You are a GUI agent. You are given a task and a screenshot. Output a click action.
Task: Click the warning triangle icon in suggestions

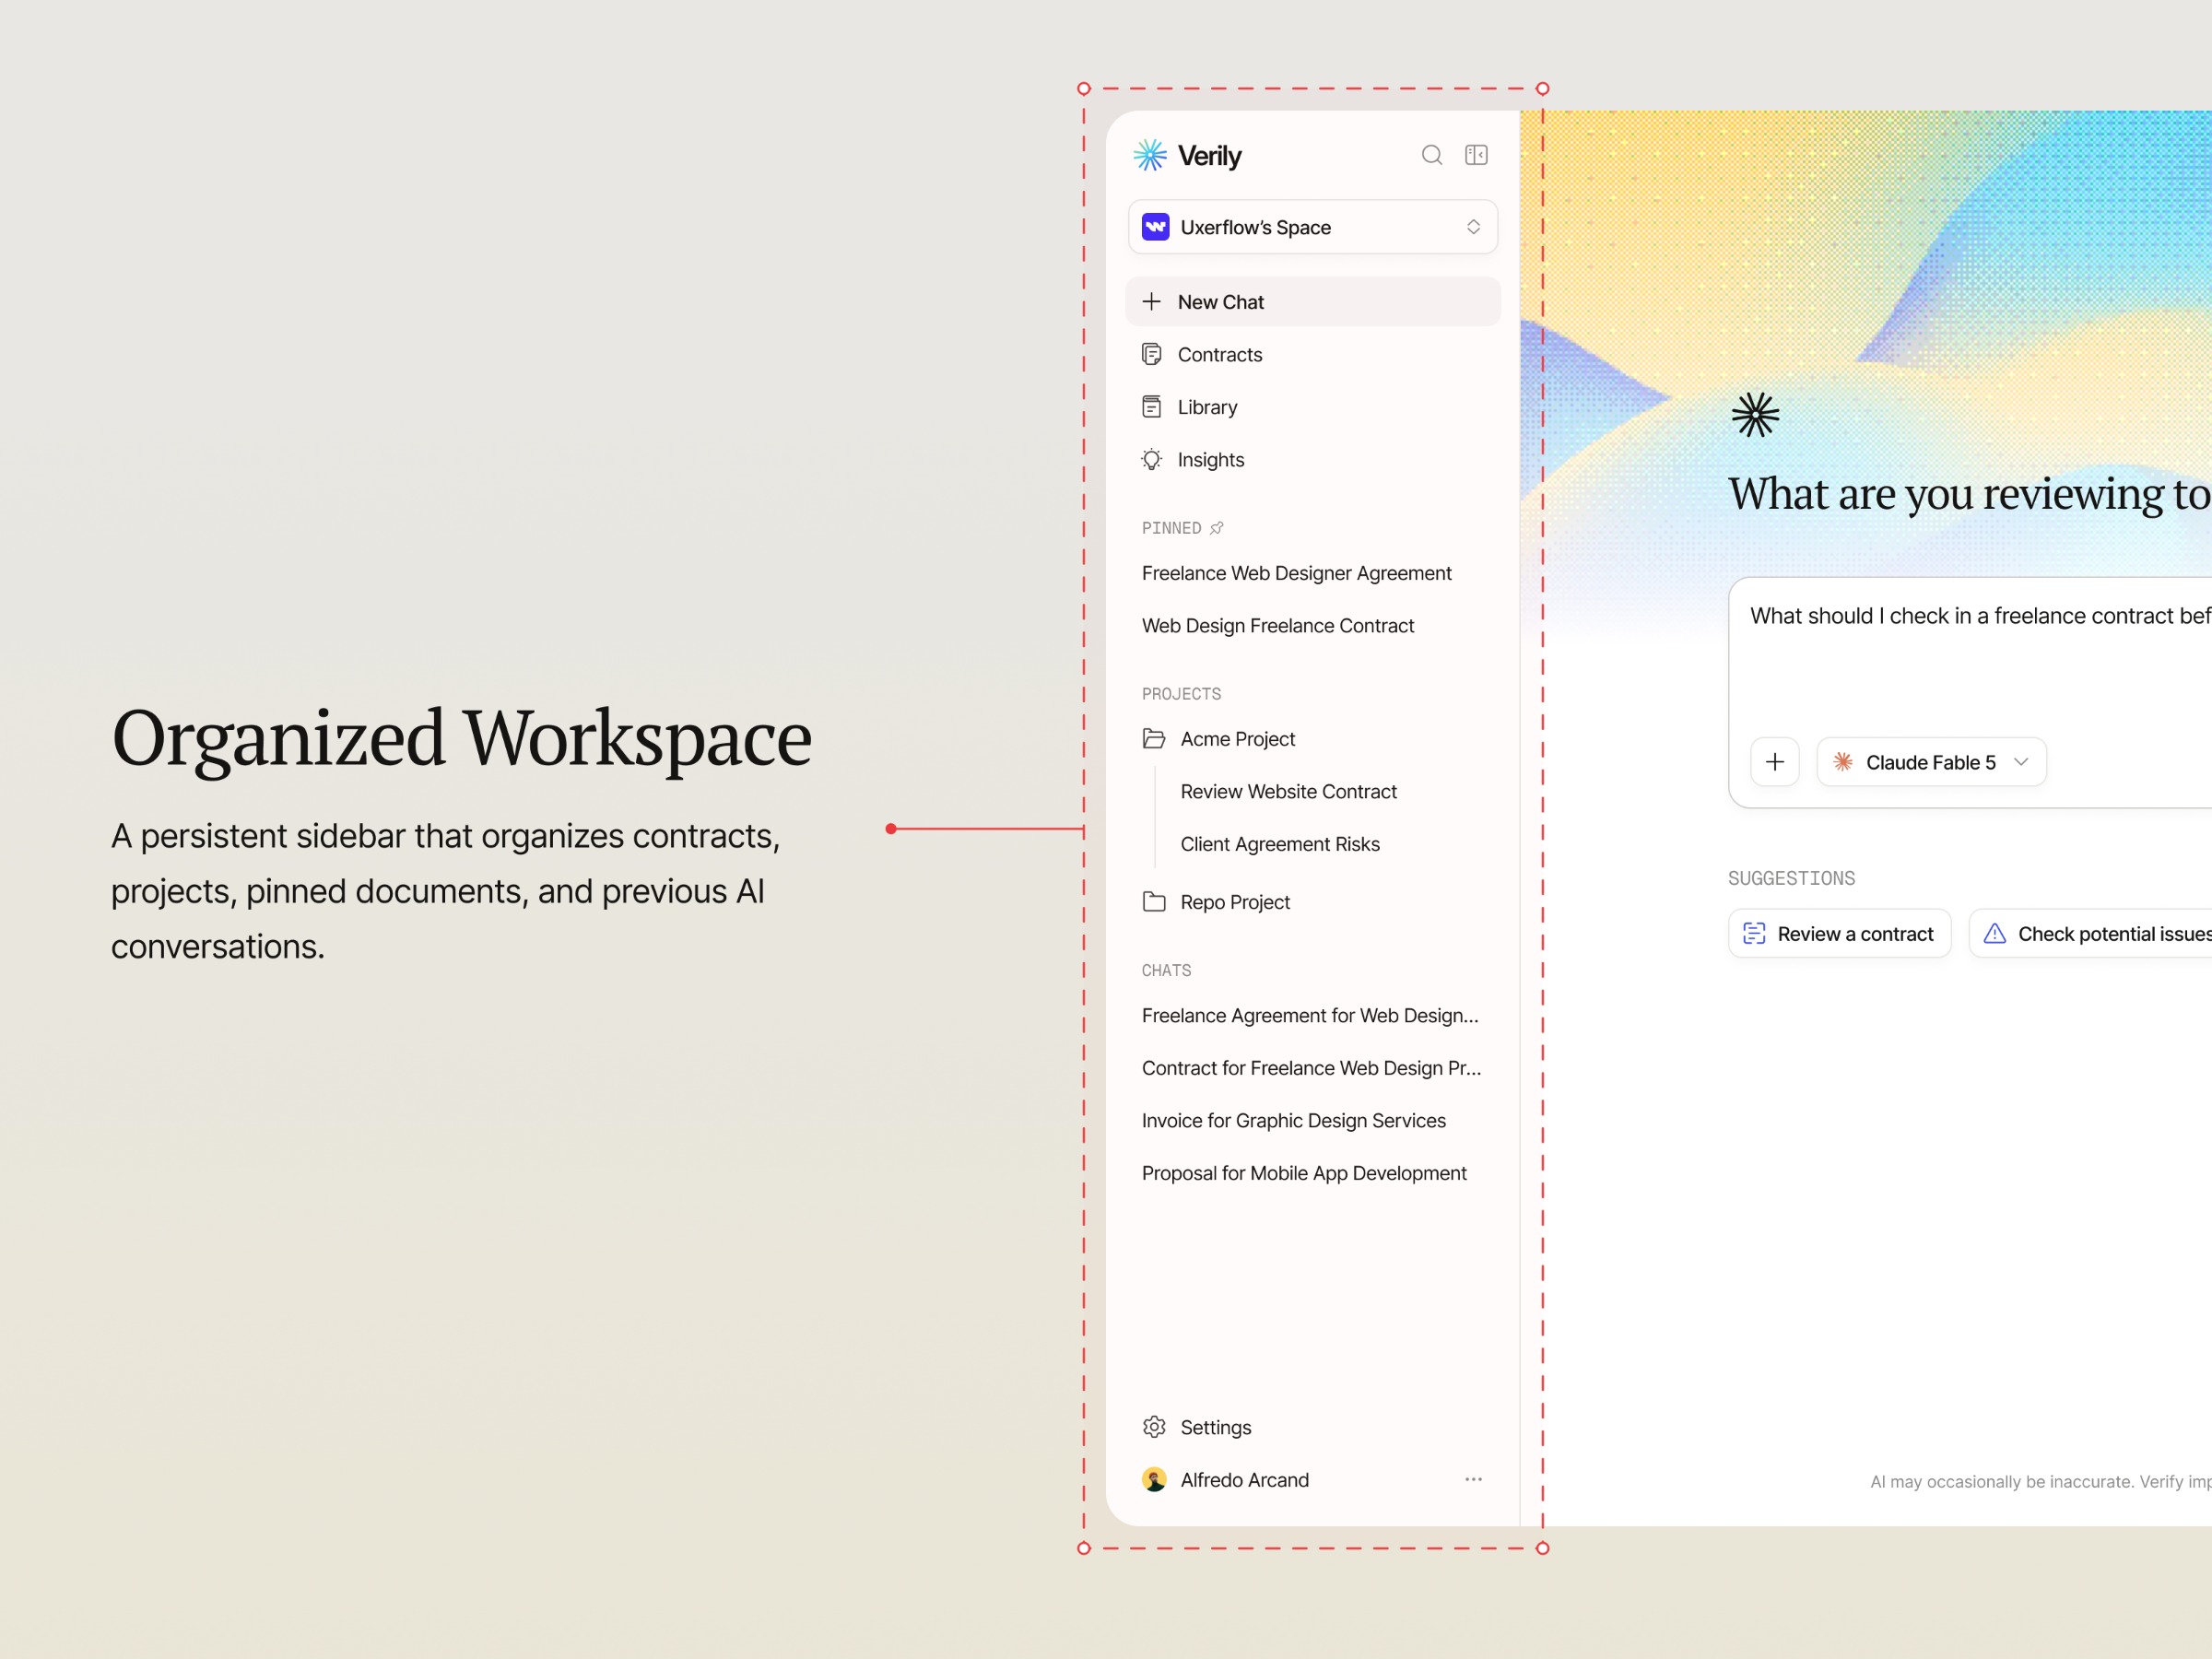[1994, 933]
